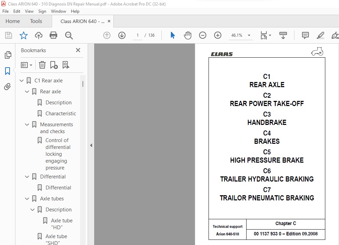Screen dimensions: 339x245
Task: Click the 46.1% zoom value field
Action: pyautogui.click(x=237, y=35)
